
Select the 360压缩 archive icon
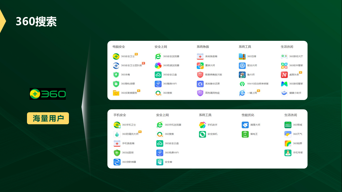tap(242, 57)
